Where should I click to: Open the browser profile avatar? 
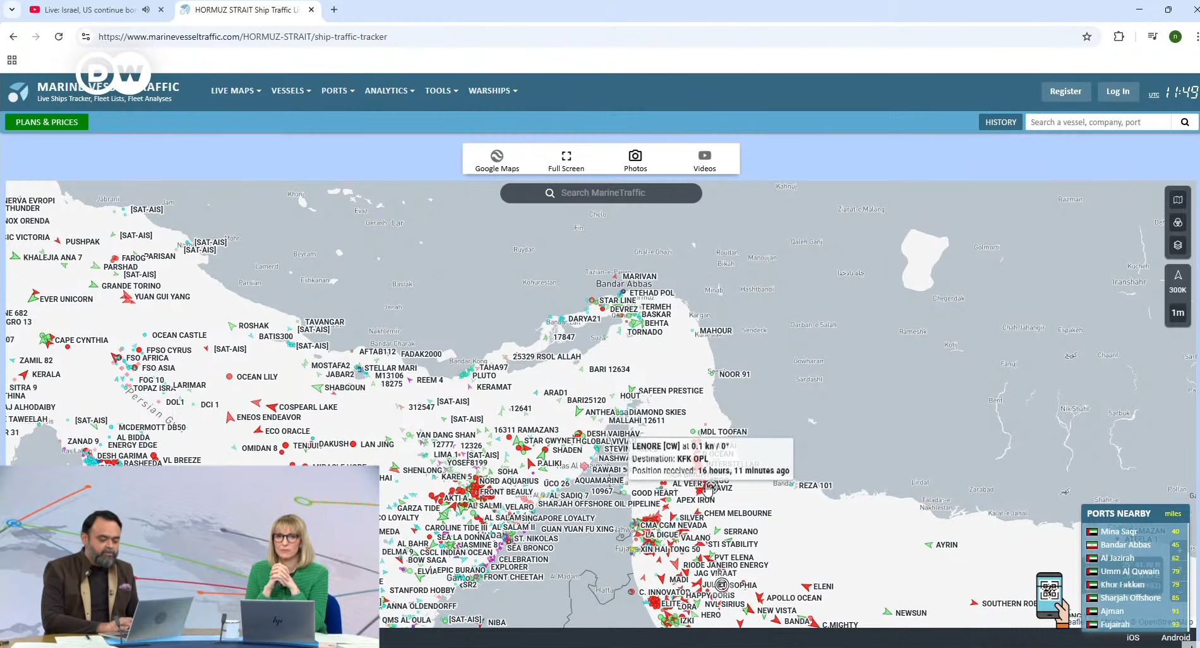pyautogui.click(x=1175, y=37)
